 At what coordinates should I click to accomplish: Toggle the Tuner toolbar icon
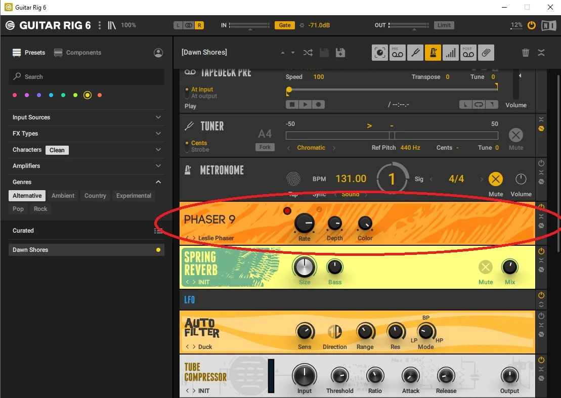[415, 53]
